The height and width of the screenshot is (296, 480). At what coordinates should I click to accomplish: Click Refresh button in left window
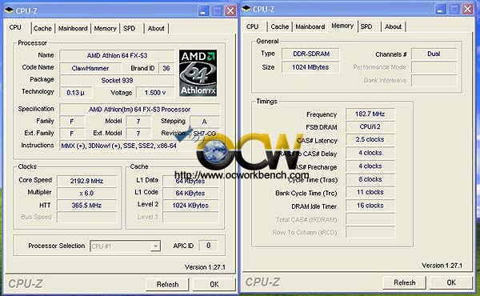[x=167, y=284]
